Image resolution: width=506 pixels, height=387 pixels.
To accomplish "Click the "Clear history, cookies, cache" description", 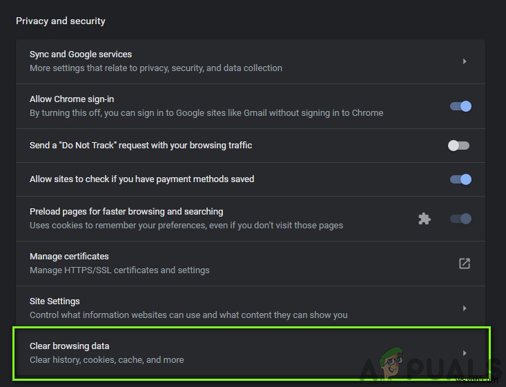I will tap(106, 359).
